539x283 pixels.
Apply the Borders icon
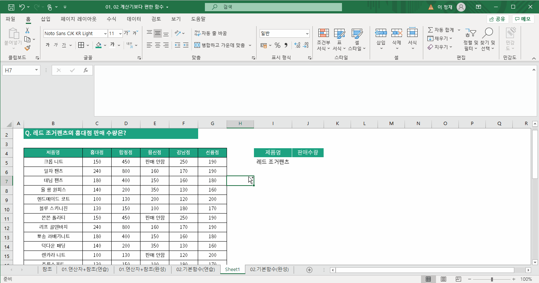click(81, 45)
